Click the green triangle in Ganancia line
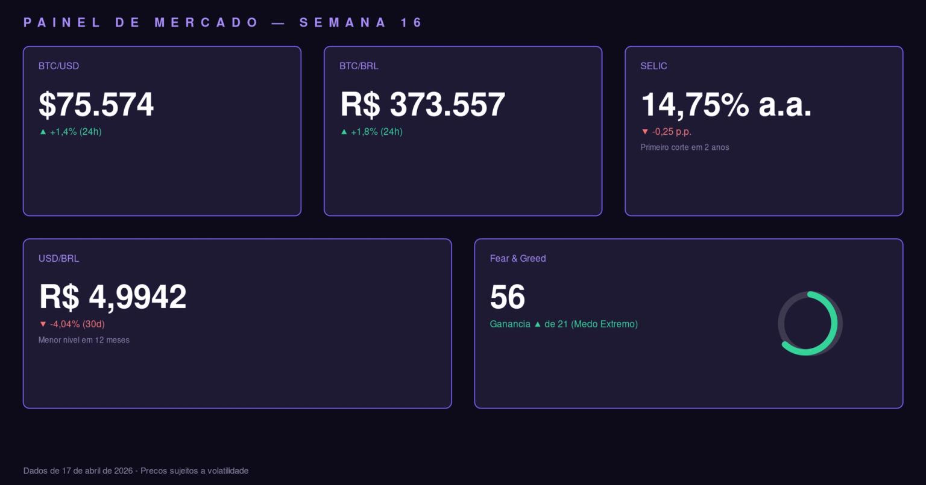The image size is (926, 485). (x=538, y=324)
